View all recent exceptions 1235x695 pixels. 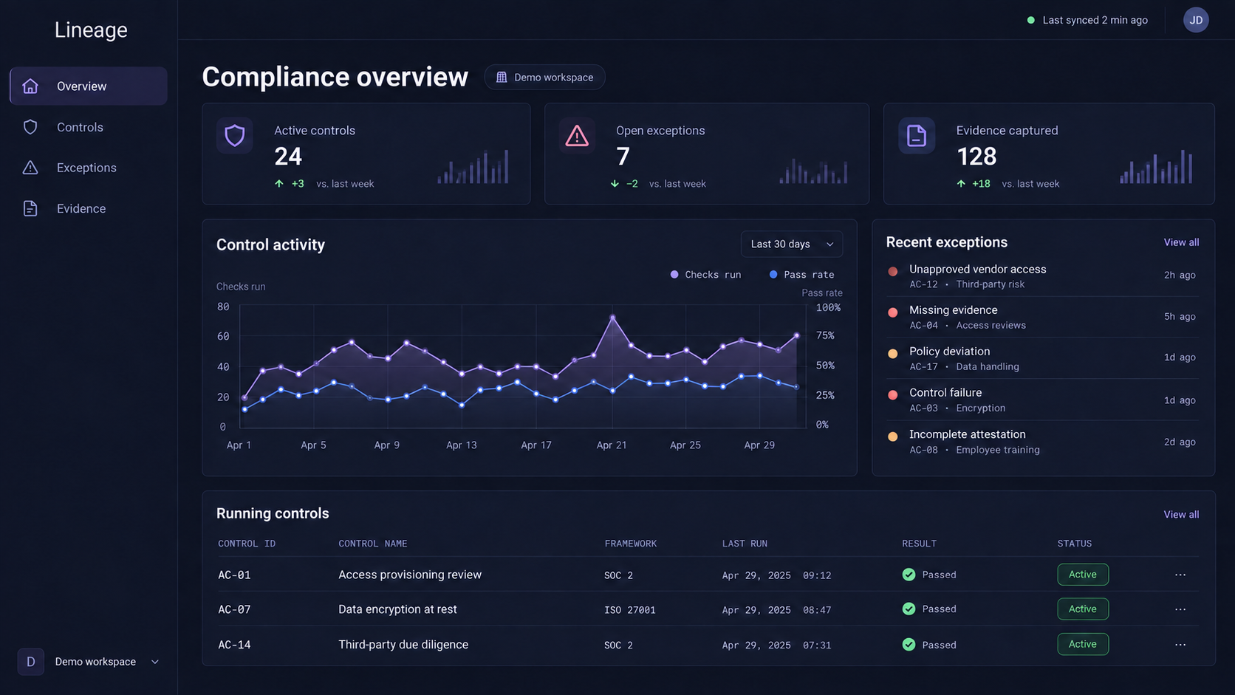coord(1181,242)
